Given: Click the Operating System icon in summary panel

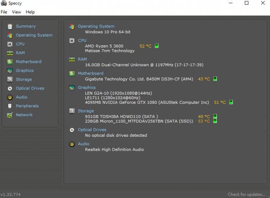Looking at the screenshot, I should 72,26.
